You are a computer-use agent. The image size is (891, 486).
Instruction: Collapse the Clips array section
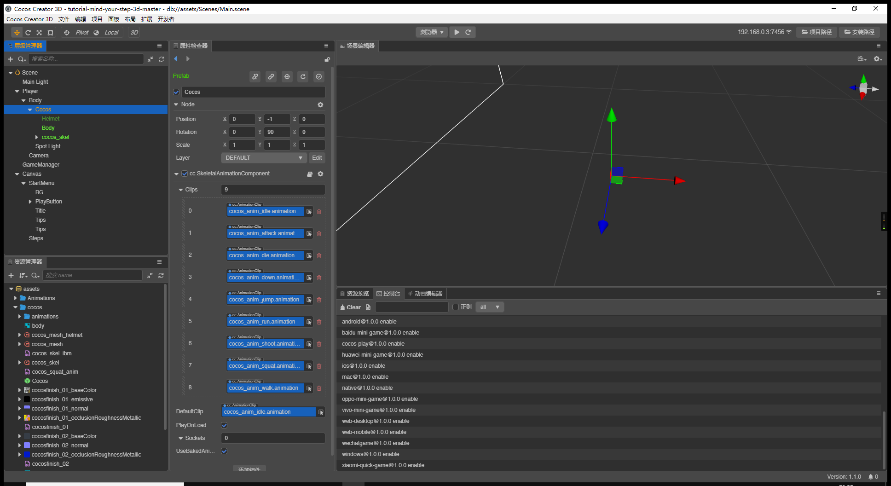tap(181, 190)
